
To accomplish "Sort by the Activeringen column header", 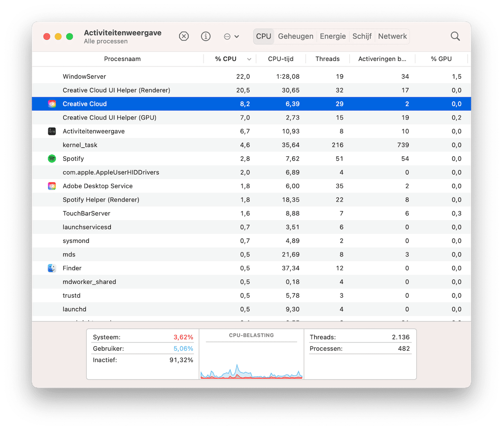I will pyautogui.click(x=382, y=59).
